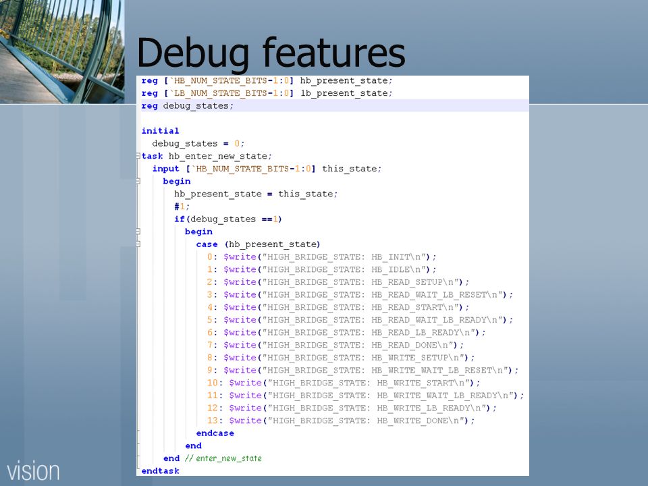The width and height of the screenshot is (648, 486).
Task: Click the case 3 line HB_READ_WAIT_LB_RESET
Action: pyautogui.click(x=360, y=295)
